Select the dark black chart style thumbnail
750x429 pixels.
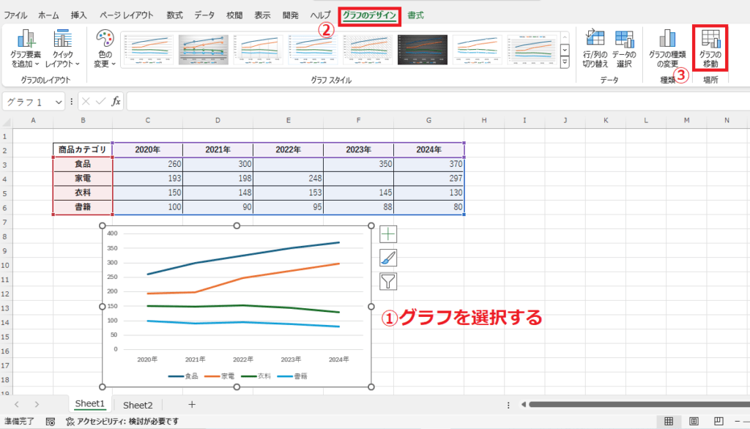[423, 50]
